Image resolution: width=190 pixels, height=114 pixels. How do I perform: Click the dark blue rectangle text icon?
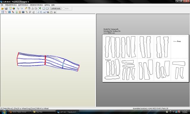click(23, 12)
